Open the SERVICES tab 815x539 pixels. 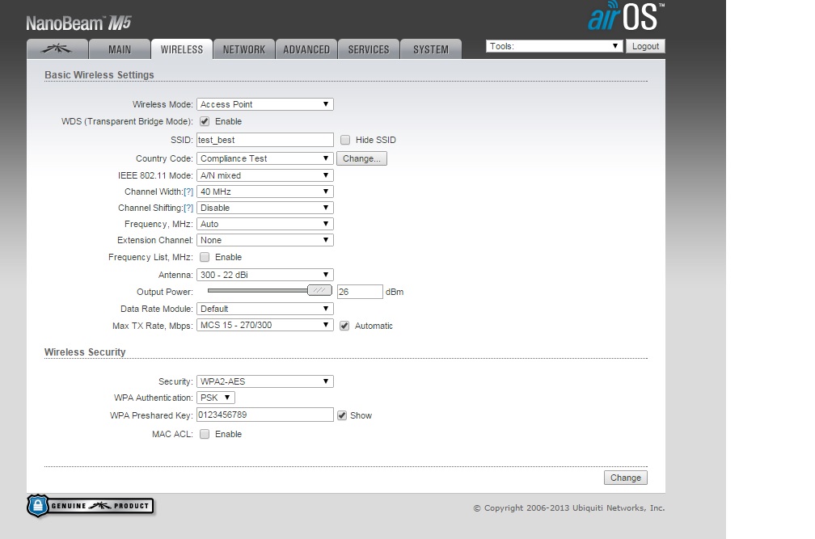point(369,49)
